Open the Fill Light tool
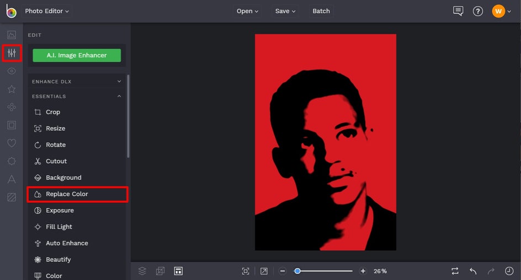The height and width of the screenshot is (280, 521). [77, 227]
